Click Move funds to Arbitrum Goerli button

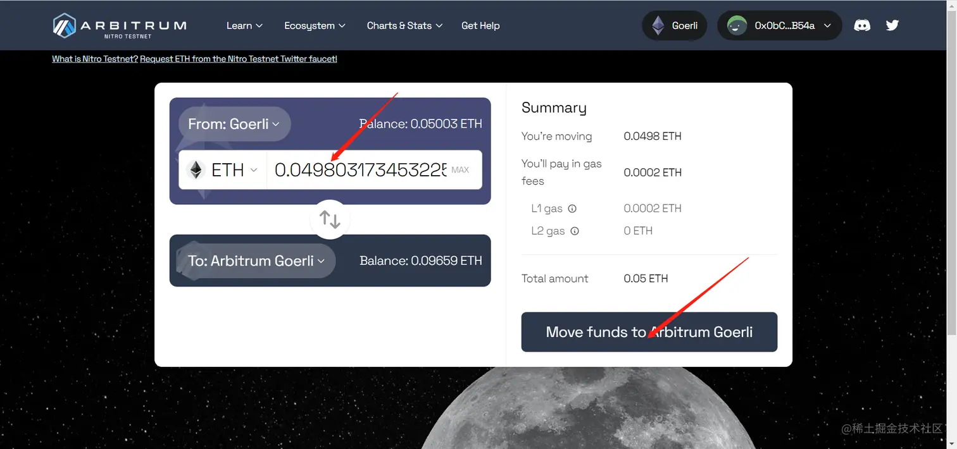[649, 332]
